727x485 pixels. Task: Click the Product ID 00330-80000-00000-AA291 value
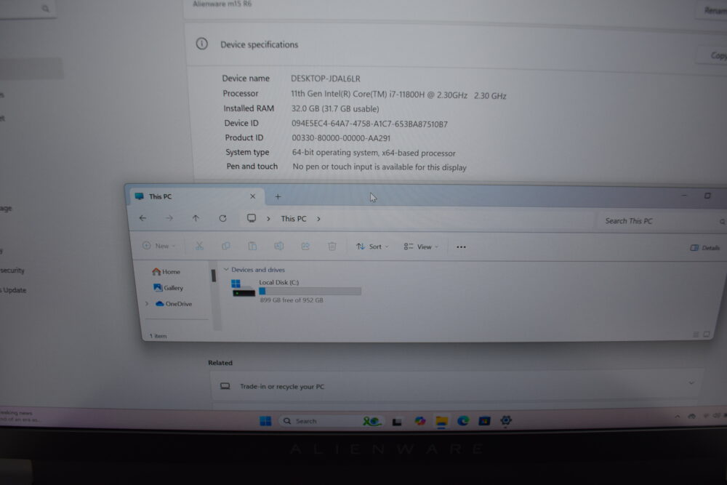pos(341,137)
